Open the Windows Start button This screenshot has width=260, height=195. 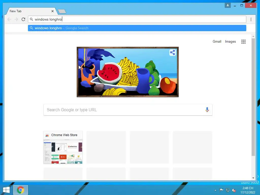pos(6,190)
